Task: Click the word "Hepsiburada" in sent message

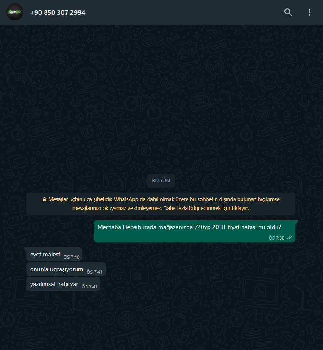Action: (139, 227)
